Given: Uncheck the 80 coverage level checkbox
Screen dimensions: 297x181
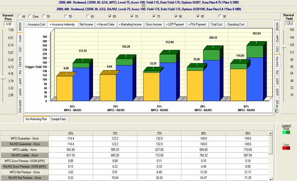Looking at the screenshot, I should [176, 17].
